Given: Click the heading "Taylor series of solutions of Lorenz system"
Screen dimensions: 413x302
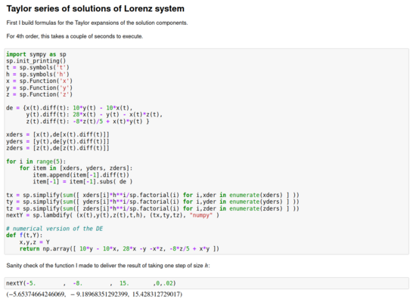Looking at the screenshot, I should click(95, 8).
